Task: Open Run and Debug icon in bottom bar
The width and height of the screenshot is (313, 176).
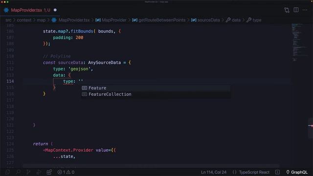Action: pyautogui.click(x=39, y=172)
